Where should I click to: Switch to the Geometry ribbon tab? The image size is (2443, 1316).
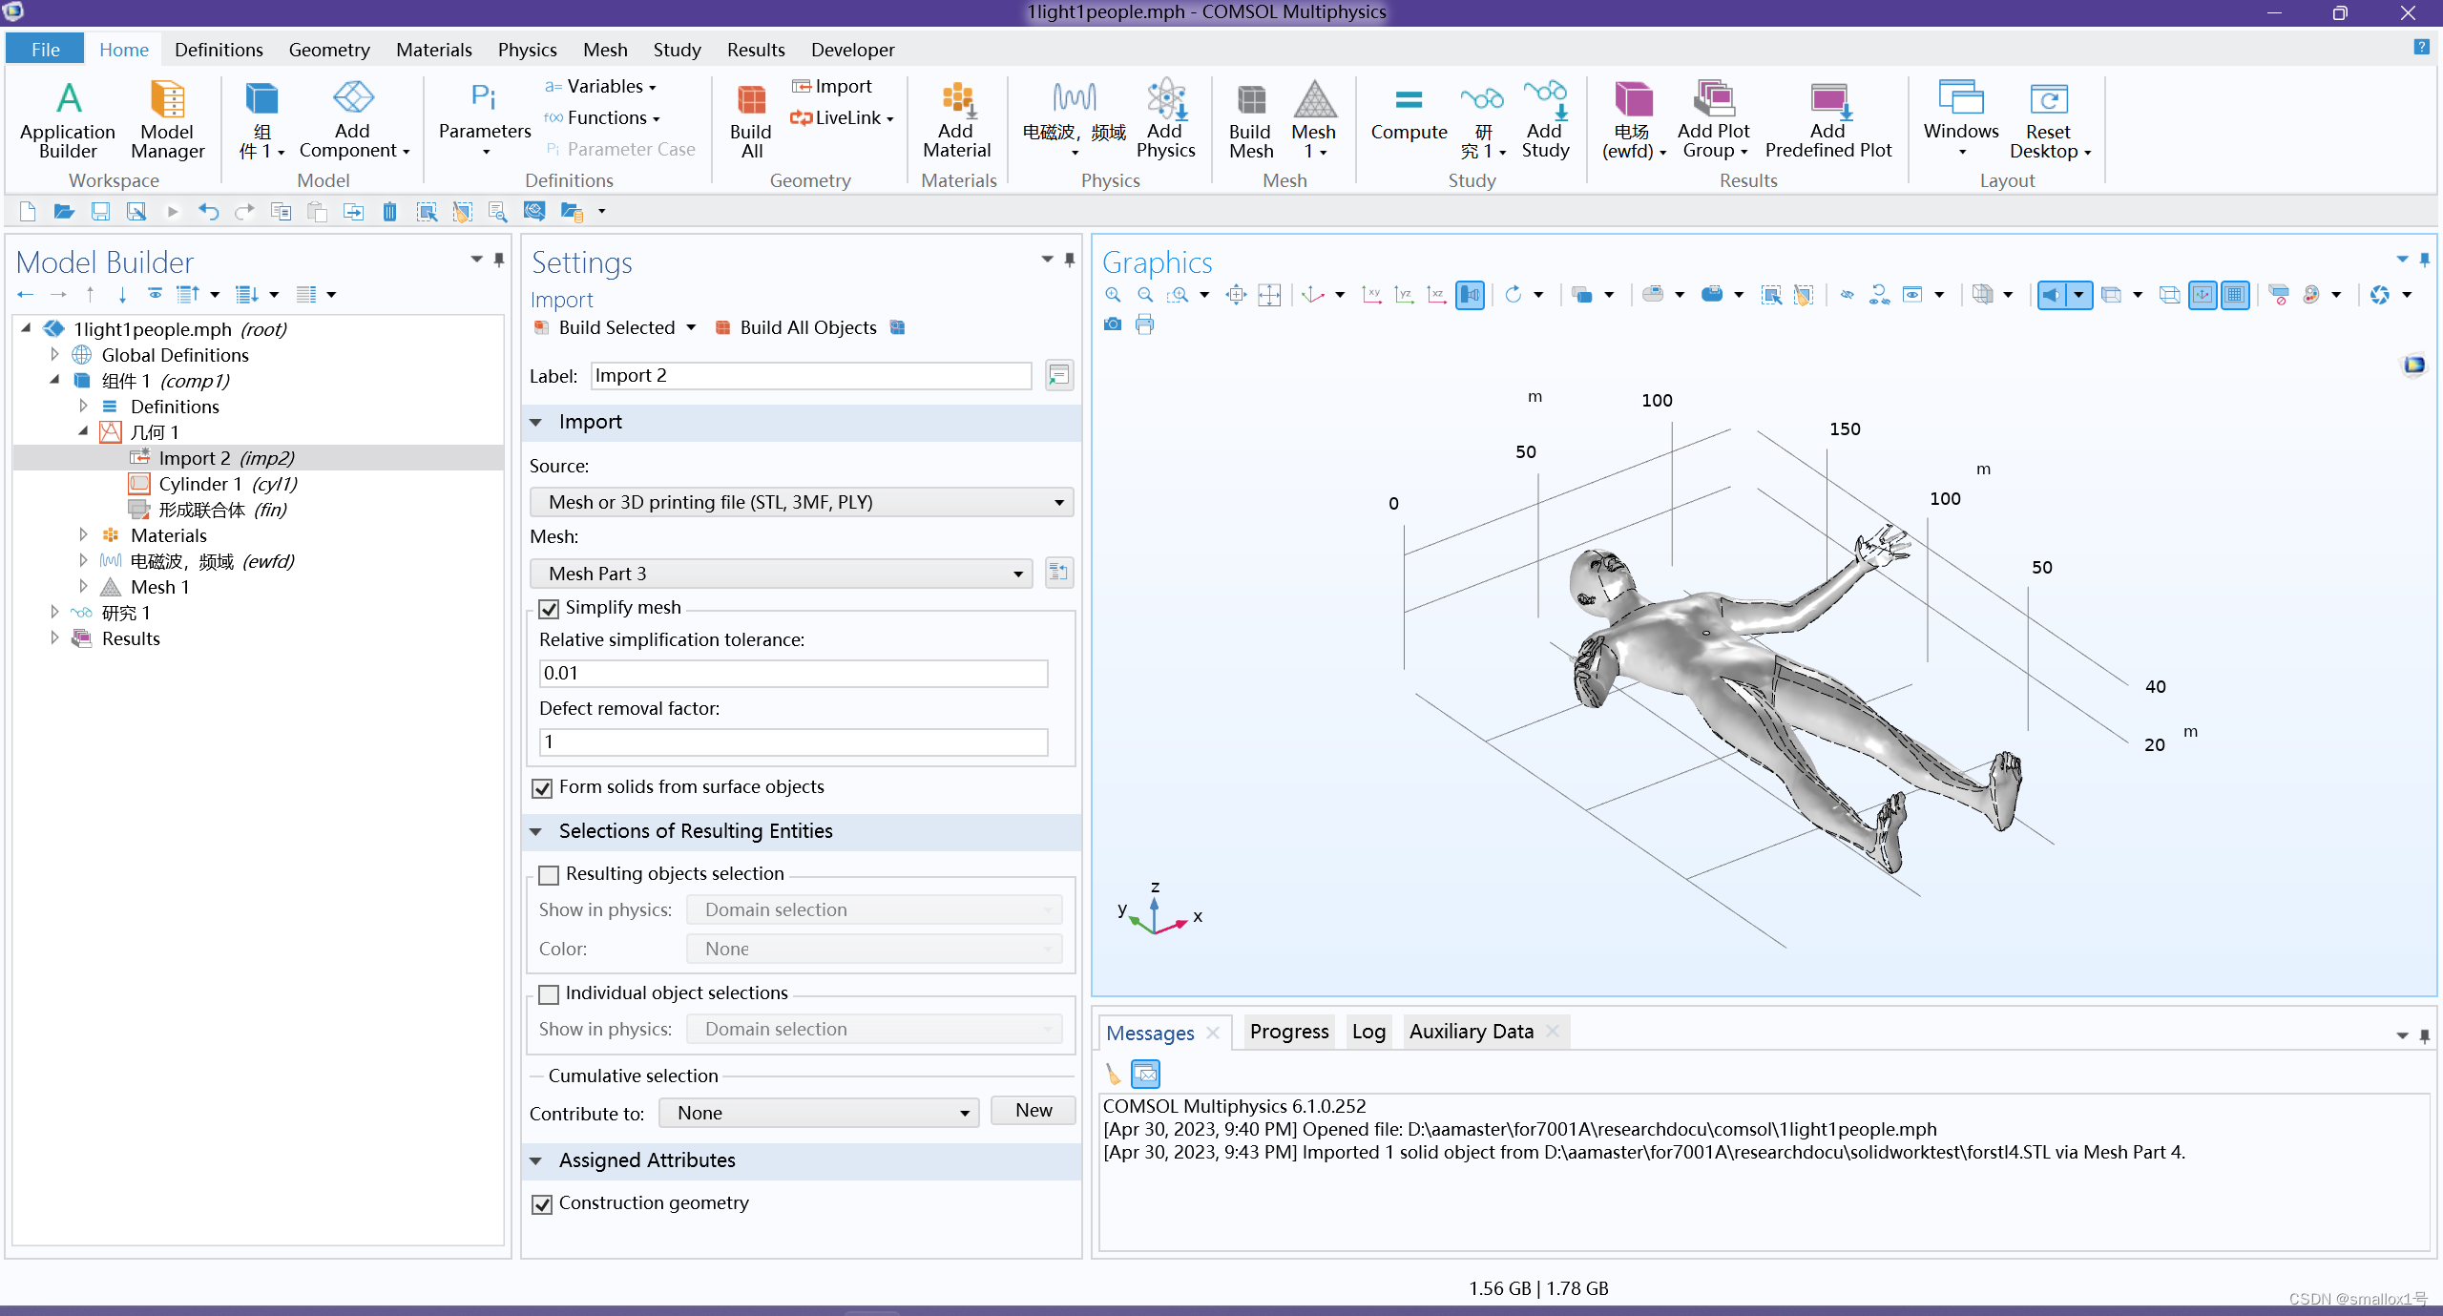328,49
